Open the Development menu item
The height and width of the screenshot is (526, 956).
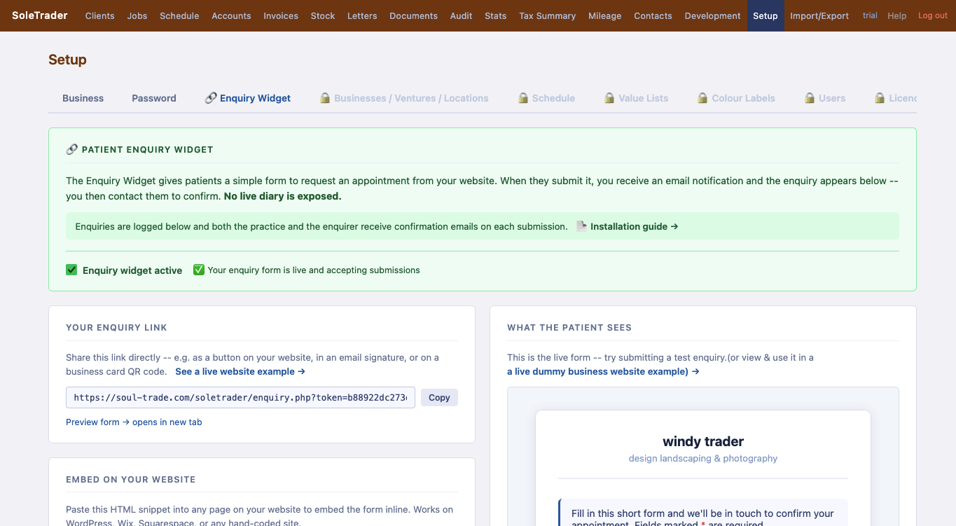click(712, 15)
